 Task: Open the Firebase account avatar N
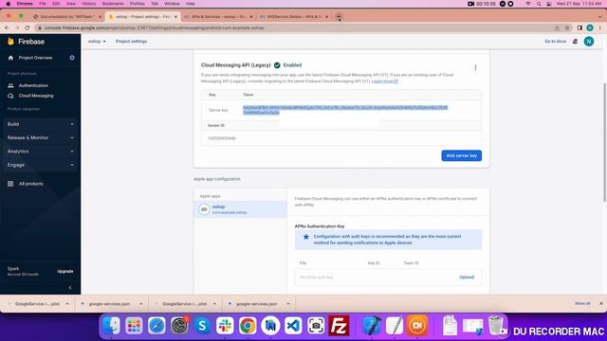(x=589, y=42)
